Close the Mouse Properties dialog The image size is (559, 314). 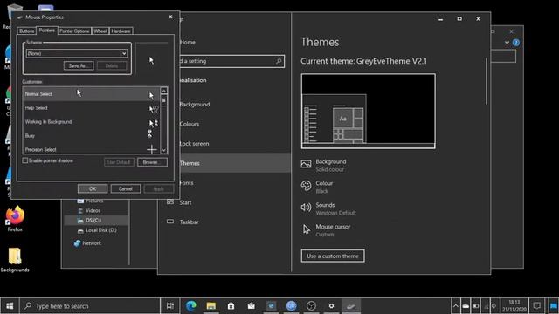[x=170, y=17]
